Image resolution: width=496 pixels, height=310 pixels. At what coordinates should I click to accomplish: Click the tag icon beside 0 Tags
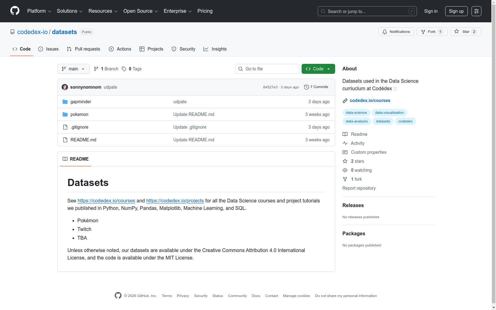[124, 69]
